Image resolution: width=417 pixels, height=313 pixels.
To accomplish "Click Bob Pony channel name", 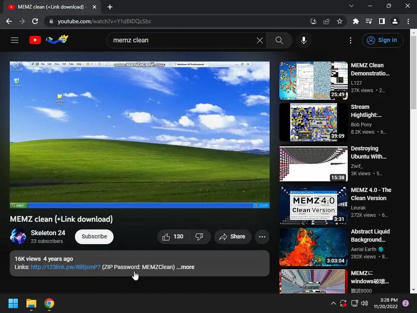I will click(361, 125).
